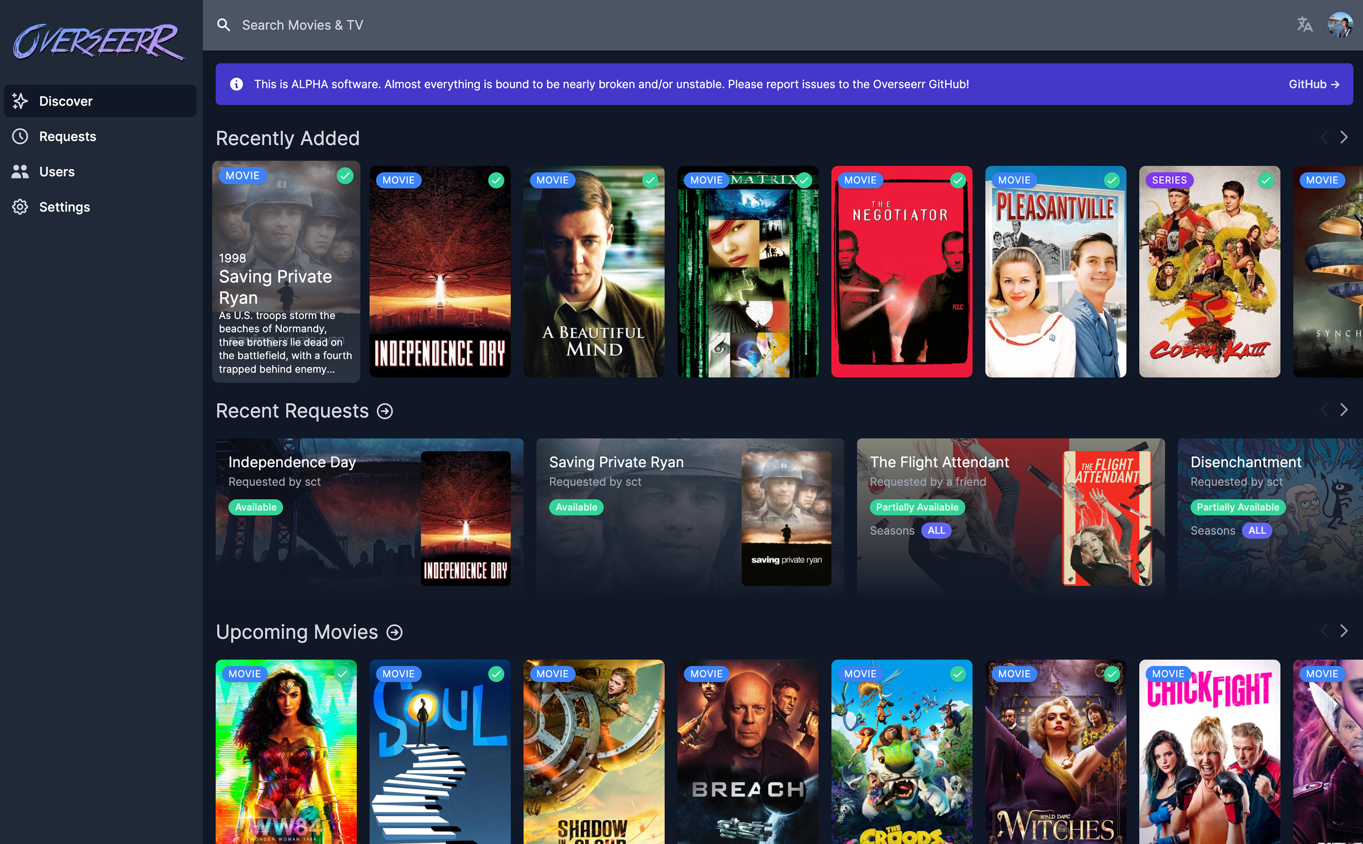Click ALL seasons badge on Flight Attendant

[x=936, y=530]
